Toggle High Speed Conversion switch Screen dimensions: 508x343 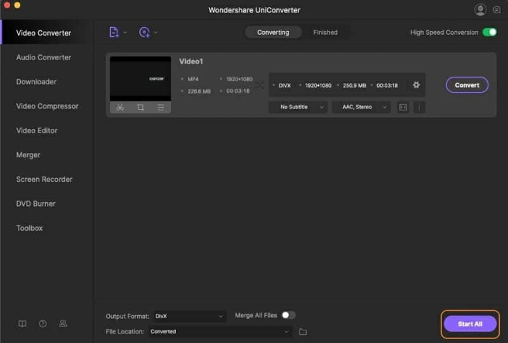point(489,32)
